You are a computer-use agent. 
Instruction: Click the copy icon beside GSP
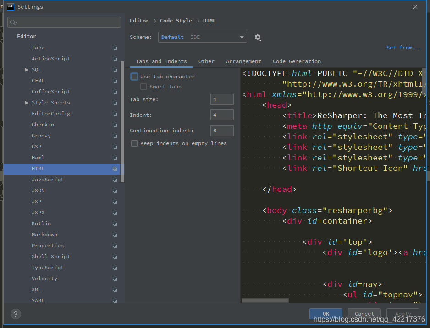pyautogui.click(x=115, y=147)
